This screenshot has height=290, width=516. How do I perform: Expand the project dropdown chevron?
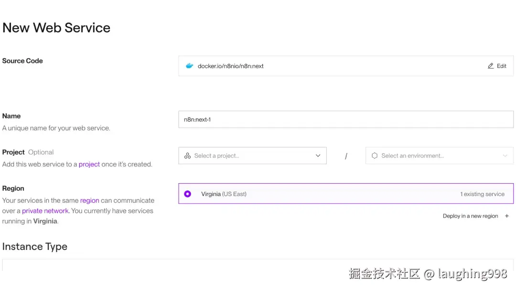coord(318,155)
